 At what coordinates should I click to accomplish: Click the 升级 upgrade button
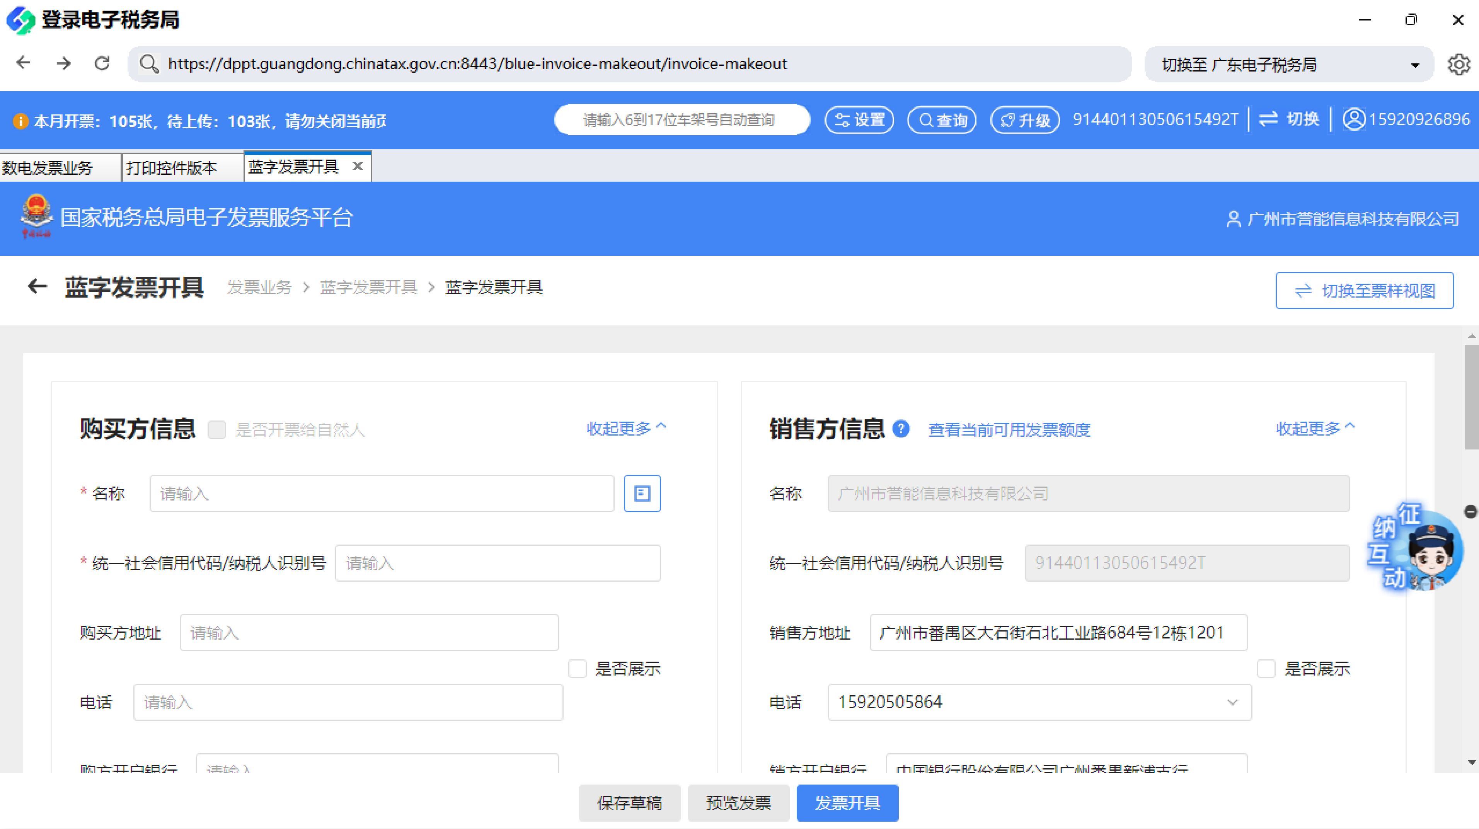[1025, 120]
